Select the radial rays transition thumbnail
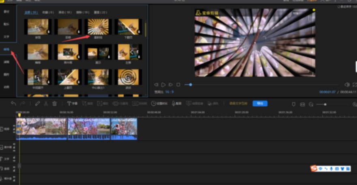 pyautogui.click(x=98, y=26)
